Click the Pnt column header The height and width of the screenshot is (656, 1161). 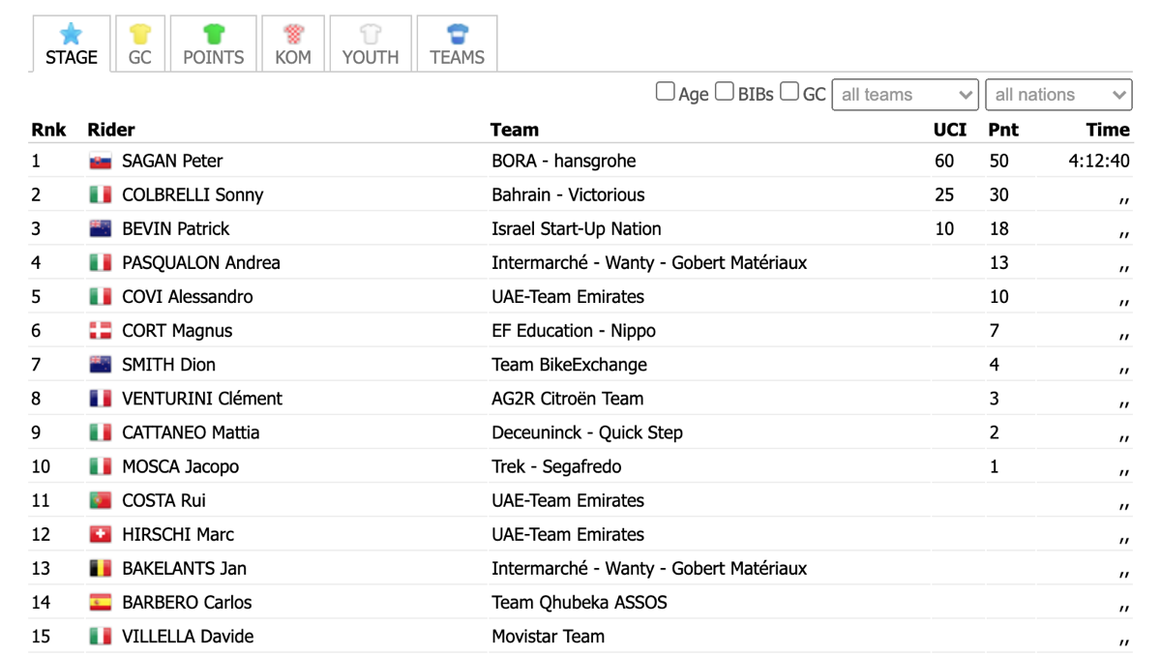(x=1003, y=130)
